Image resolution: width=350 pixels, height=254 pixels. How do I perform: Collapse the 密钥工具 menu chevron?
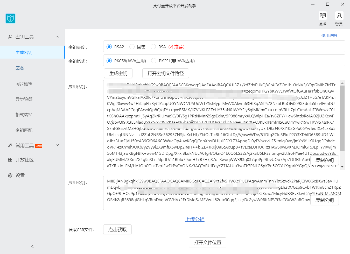click(x=58, y=37)
